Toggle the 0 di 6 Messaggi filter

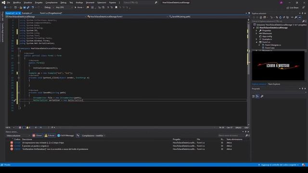pyautogui.click(x=65, y=136)
